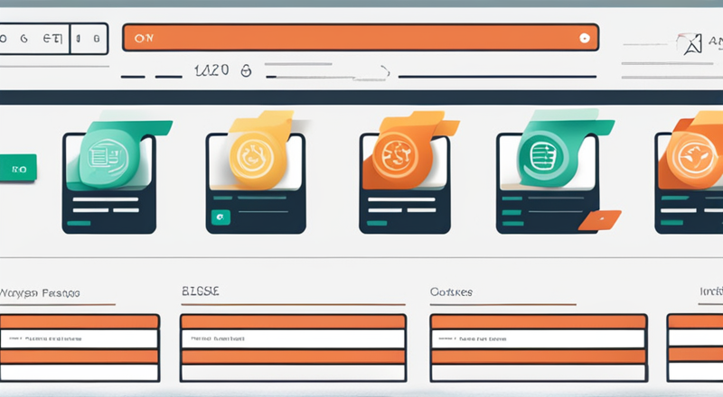Open the green document icon on the first card
The height and width of the screenshot is (397, 723).
(108, 157)
